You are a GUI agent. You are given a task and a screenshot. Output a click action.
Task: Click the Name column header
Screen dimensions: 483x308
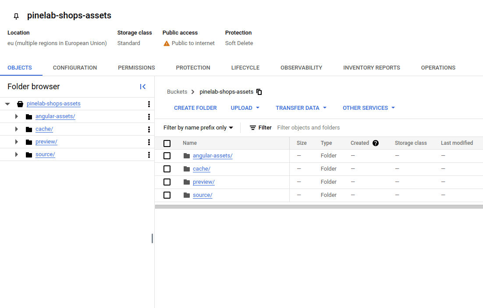pyautogui.click(x=190, y=143)
